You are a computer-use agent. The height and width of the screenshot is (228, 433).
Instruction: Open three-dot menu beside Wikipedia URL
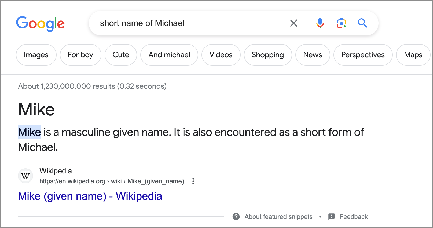click(193, 181)
